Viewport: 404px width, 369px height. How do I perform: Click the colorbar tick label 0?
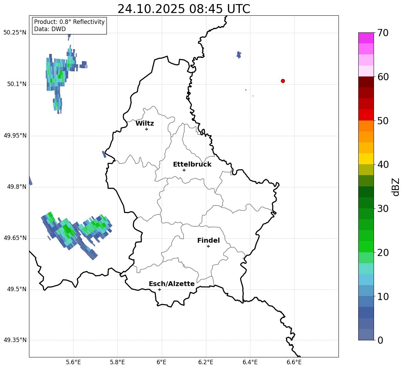[x=380, y=340]
